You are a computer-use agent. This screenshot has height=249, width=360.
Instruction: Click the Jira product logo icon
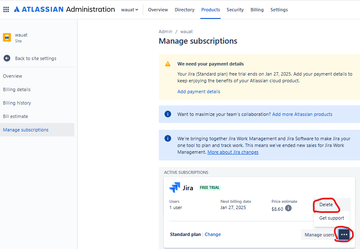click(175, 188)
